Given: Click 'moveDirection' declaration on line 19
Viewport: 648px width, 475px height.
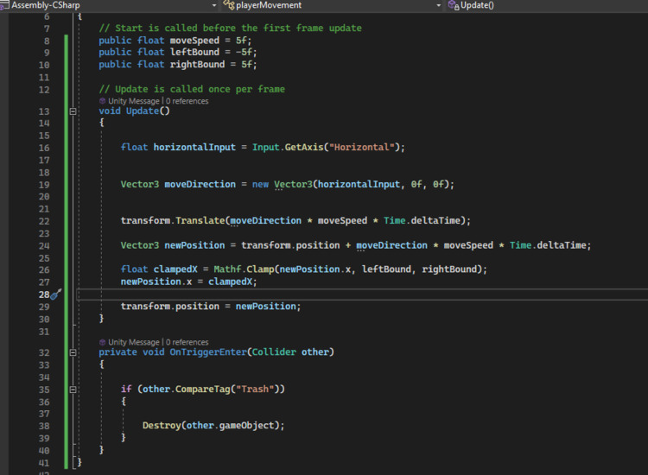Looking at the screenshot, I should coord(200,184).
